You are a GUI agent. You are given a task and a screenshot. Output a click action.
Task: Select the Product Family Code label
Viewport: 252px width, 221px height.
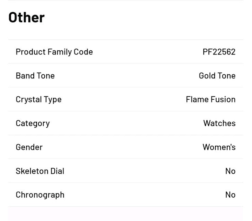(54, 52)
